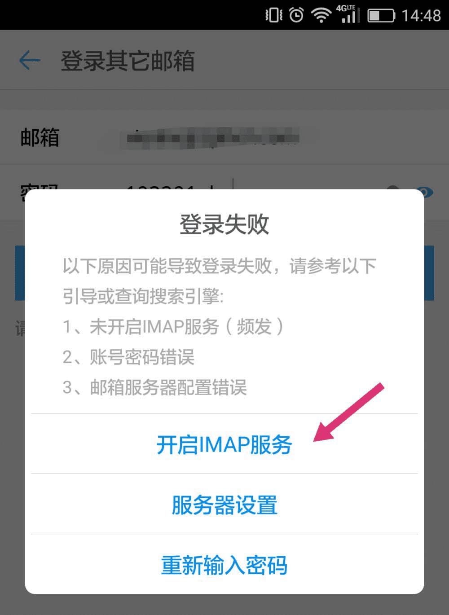
Task: Tap the 邮箱服务器配置错误 reason line
Action: (x=155, y=387)
